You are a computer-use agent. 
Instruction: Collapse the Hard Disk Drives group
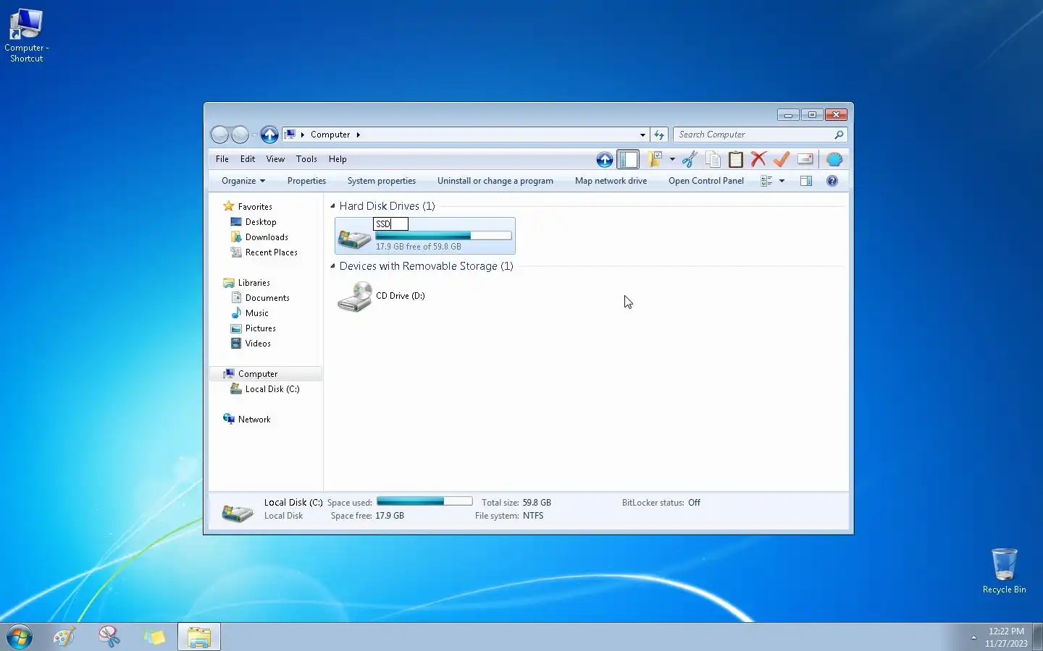point(332,206)
